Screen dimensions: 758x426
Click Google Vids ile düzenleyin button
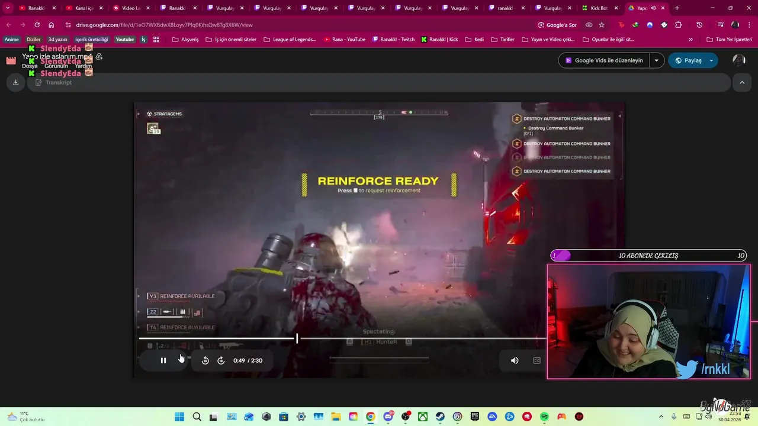(x=604, y=60)
